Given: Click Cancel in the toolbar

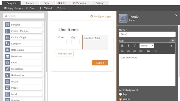Looking at the screenshot, I should (x=31, y=8).
